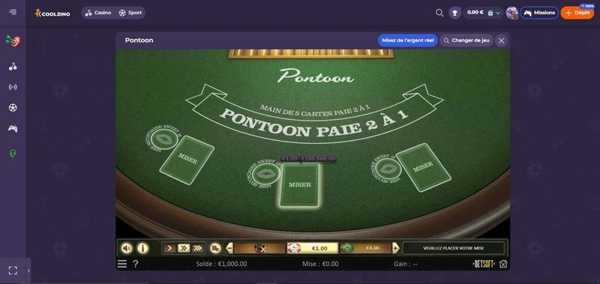Viewport: 600px width, 284px height.
Task: Mute the game sound speaker
Action: [x=127, y=248]
